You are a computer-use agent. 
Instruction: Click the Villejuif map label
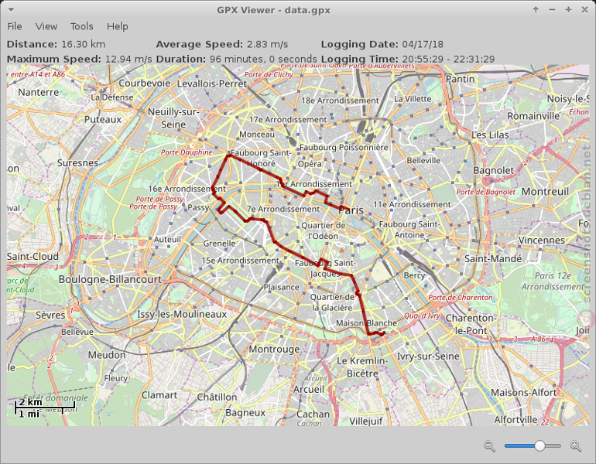click(366, 421)
